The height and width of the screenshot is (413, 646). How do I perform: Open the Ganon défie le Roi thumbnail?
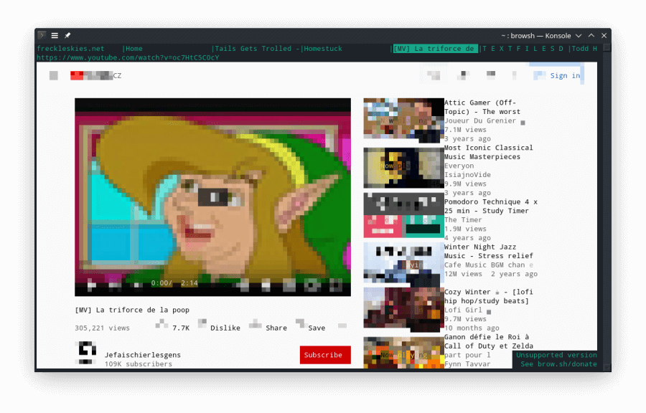(403, 353)
